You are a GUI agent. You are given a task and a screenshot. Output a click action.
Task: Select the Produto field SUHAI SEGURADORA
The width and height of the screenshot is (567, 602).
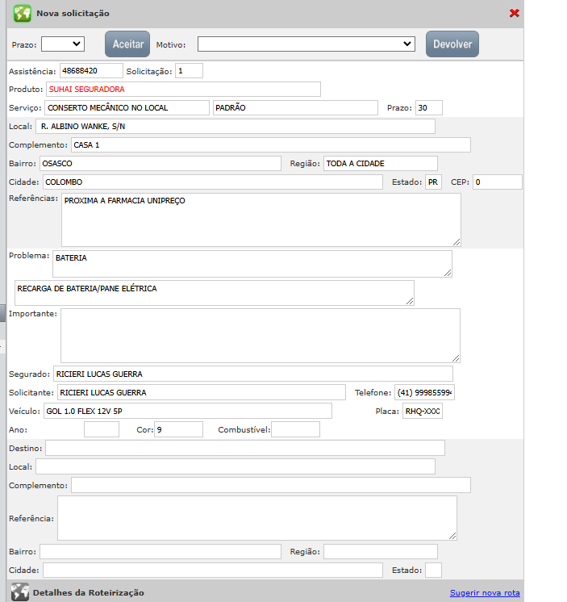tap(183, 89)
